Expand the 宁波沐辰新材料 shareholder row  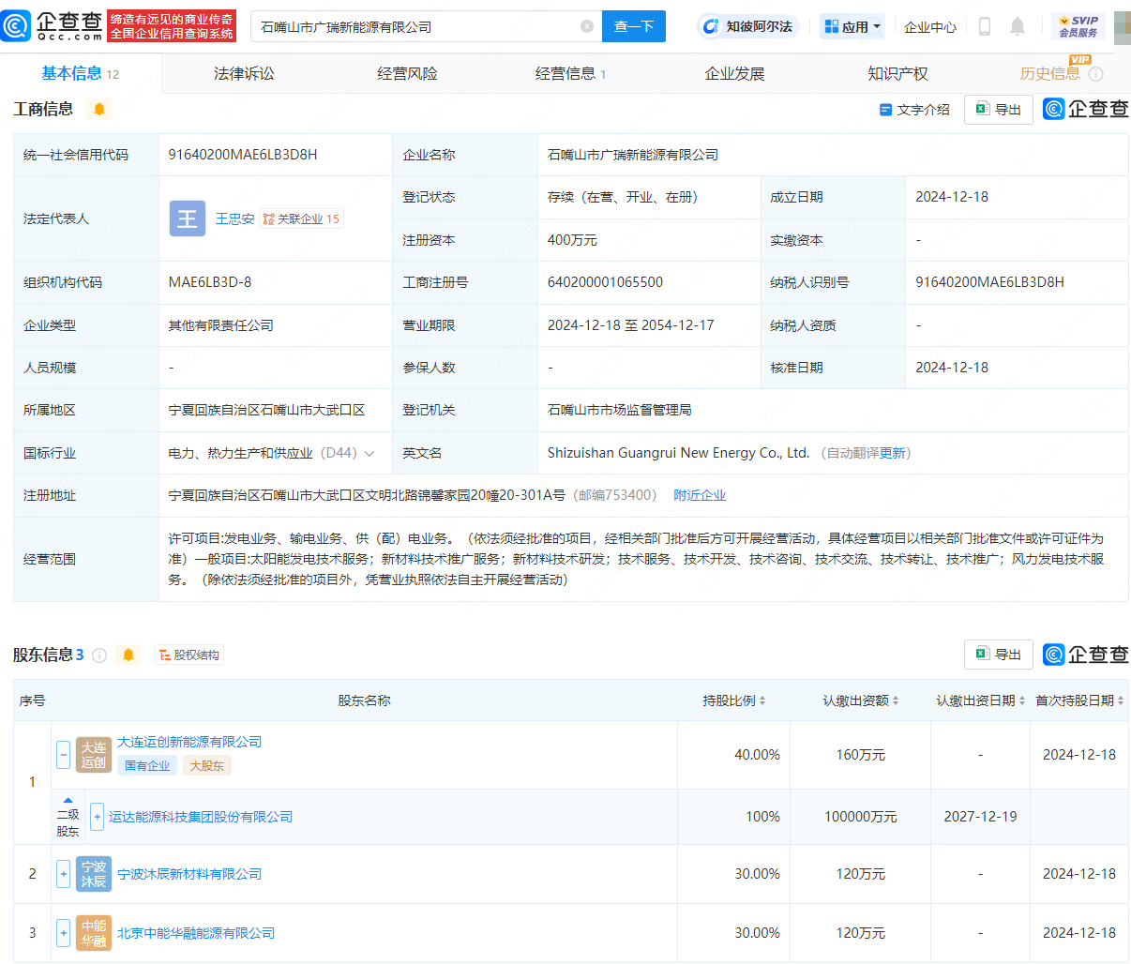[x=63, y=874]
